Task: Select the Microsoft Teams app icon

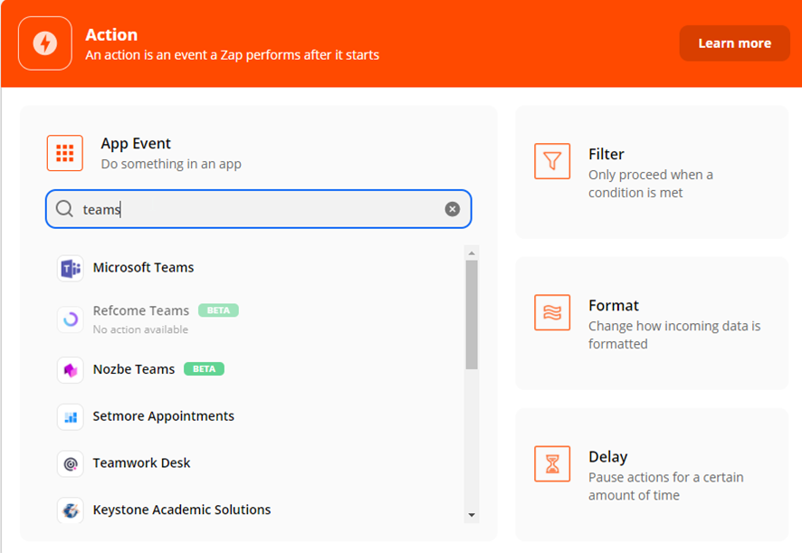Action: click(x=70, y=268)
